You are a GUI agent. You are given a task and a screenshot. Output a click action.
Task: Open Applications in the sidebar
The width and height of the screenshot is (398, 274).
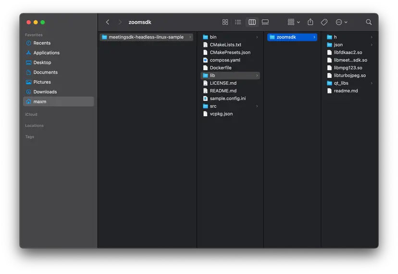46,53
